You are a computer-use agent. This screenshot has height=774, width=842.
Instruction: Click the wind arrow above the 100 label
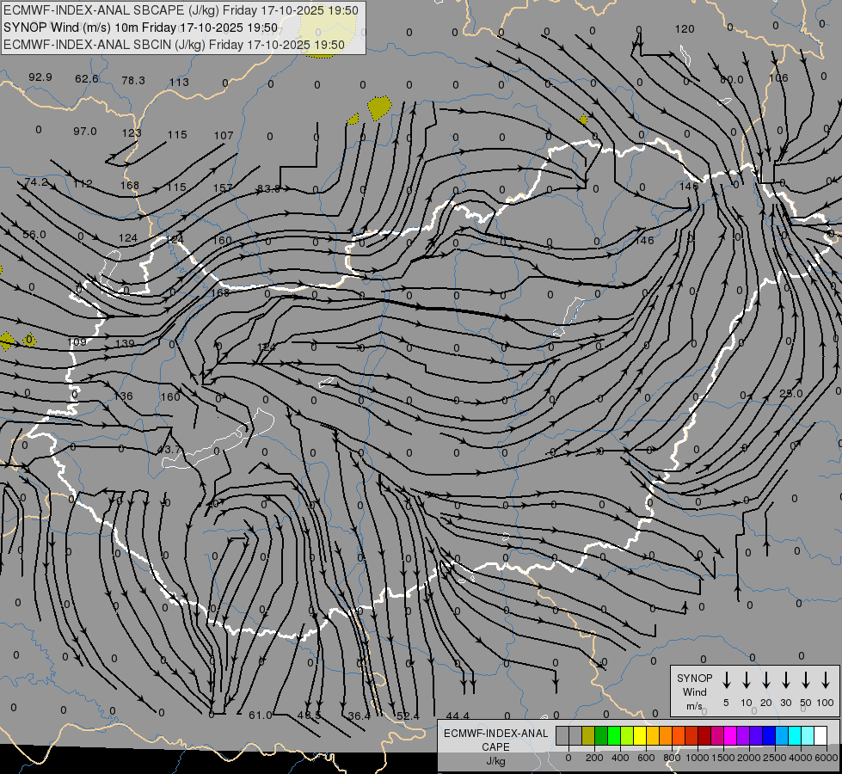[x=826, y=680]
